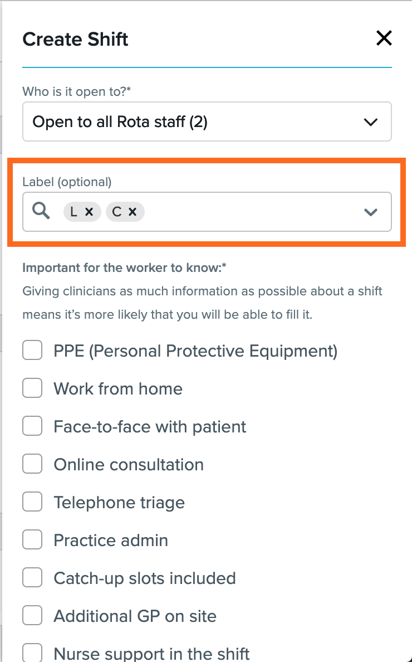Viewport: 412px width, 662px height.
Task: Click the Create Shift heading
Action: 76,39
